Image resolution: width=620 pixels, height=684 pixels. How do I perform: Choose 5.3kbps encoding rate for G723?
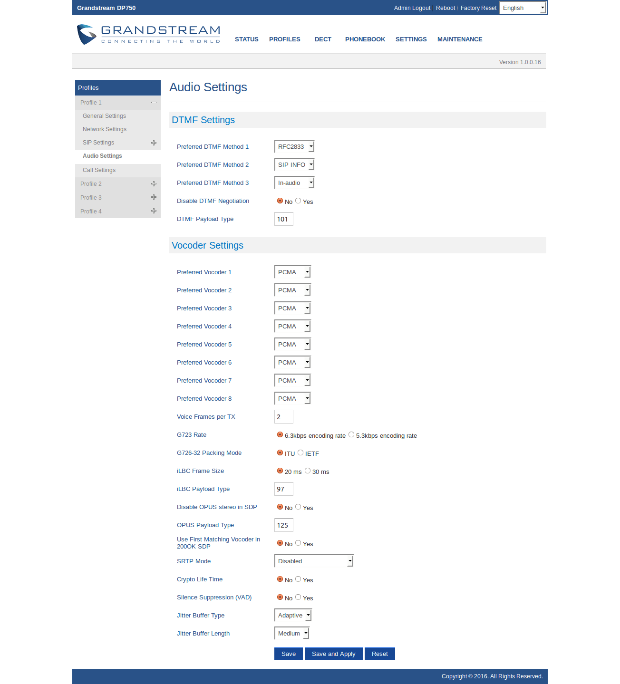[x=351, y=435]
